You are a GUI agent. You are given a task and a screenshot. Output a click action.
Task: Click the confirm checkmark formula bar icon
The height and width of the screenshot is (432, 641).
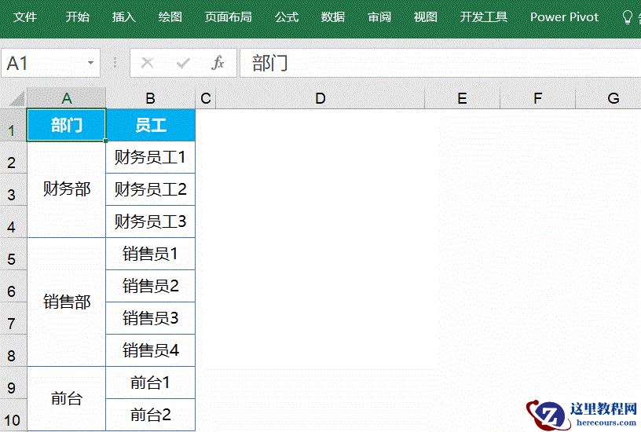click(183, 63)
